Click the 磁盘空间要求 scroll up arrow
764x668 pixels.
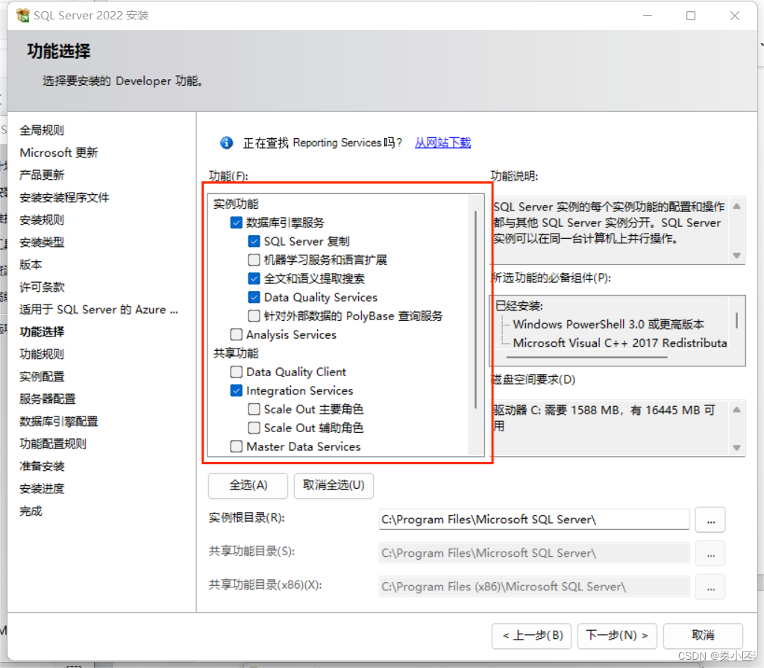coord(736,410)
